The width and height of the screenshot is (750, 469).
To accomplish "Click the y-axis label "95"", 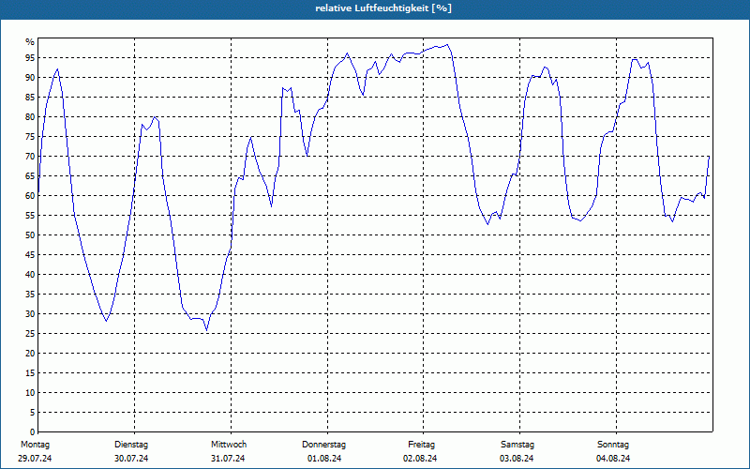I will click(30, 58).
